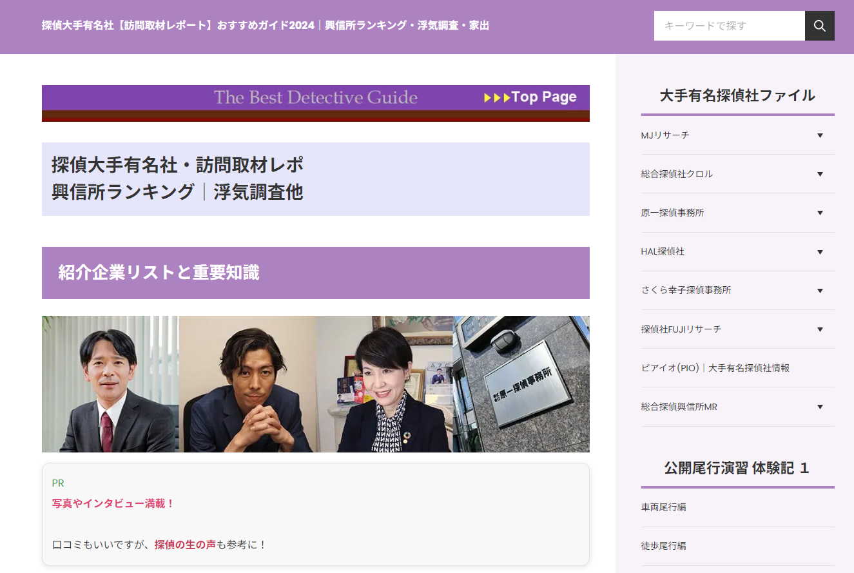Click the site title in the purple header
This screenshot has width=854, height=573.
click(x=264, y=26)
